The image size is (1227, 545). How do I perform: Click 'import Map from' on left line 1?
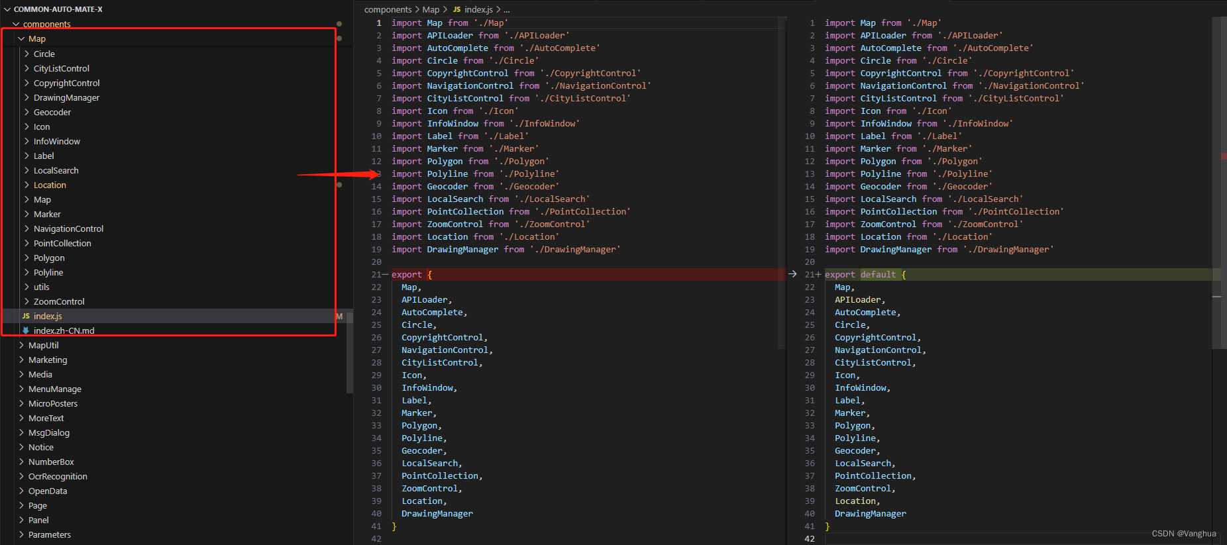click(x=430, y=23)
